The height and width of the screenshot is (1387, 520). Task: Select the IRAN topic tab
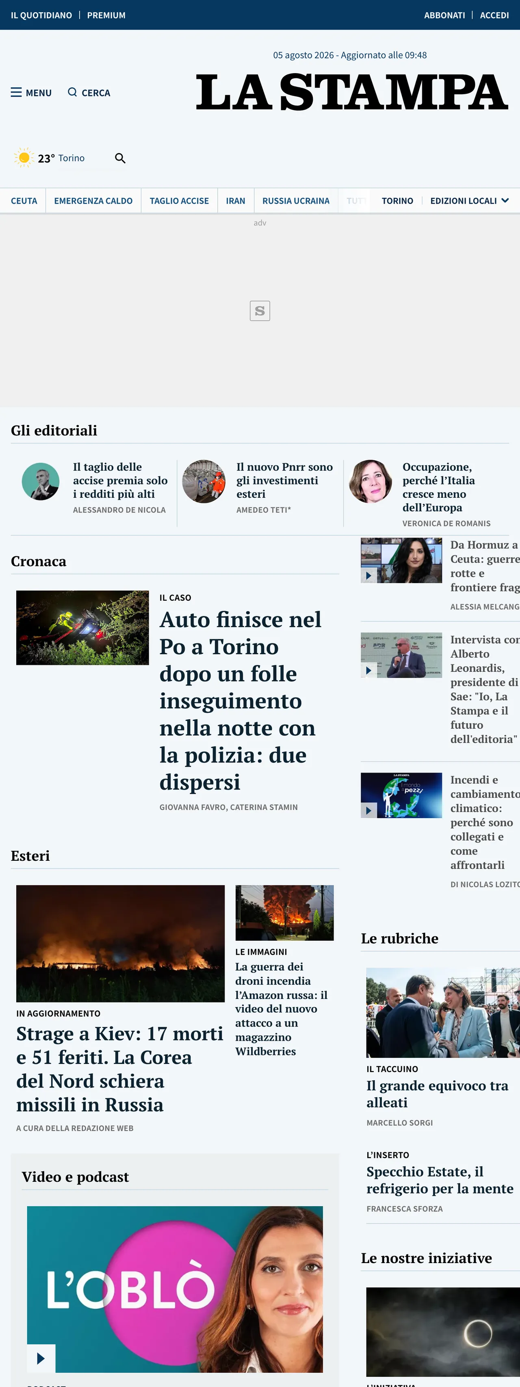[x=235, y=201]
